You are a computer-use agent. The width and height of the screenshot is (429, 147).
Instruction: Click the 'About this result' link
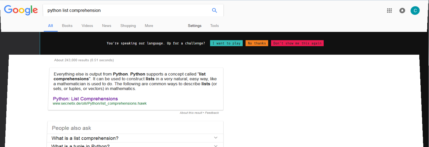pos(191,113)
